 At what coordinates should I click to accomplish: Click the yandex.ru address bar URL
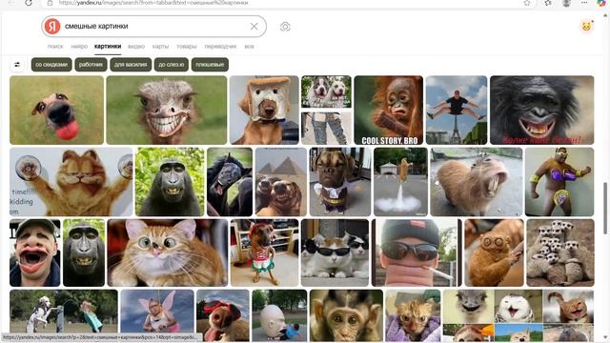[153, 3]
